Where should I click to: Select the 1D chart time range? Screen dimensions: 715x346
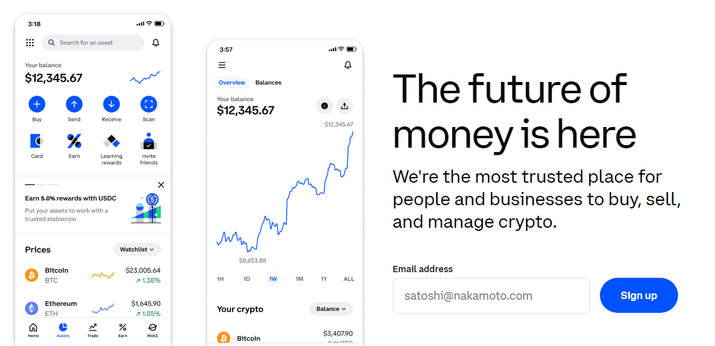(246, 279)
